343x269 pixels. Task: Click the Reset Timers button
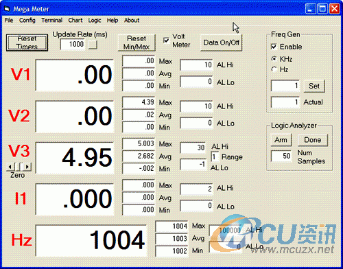27,43
